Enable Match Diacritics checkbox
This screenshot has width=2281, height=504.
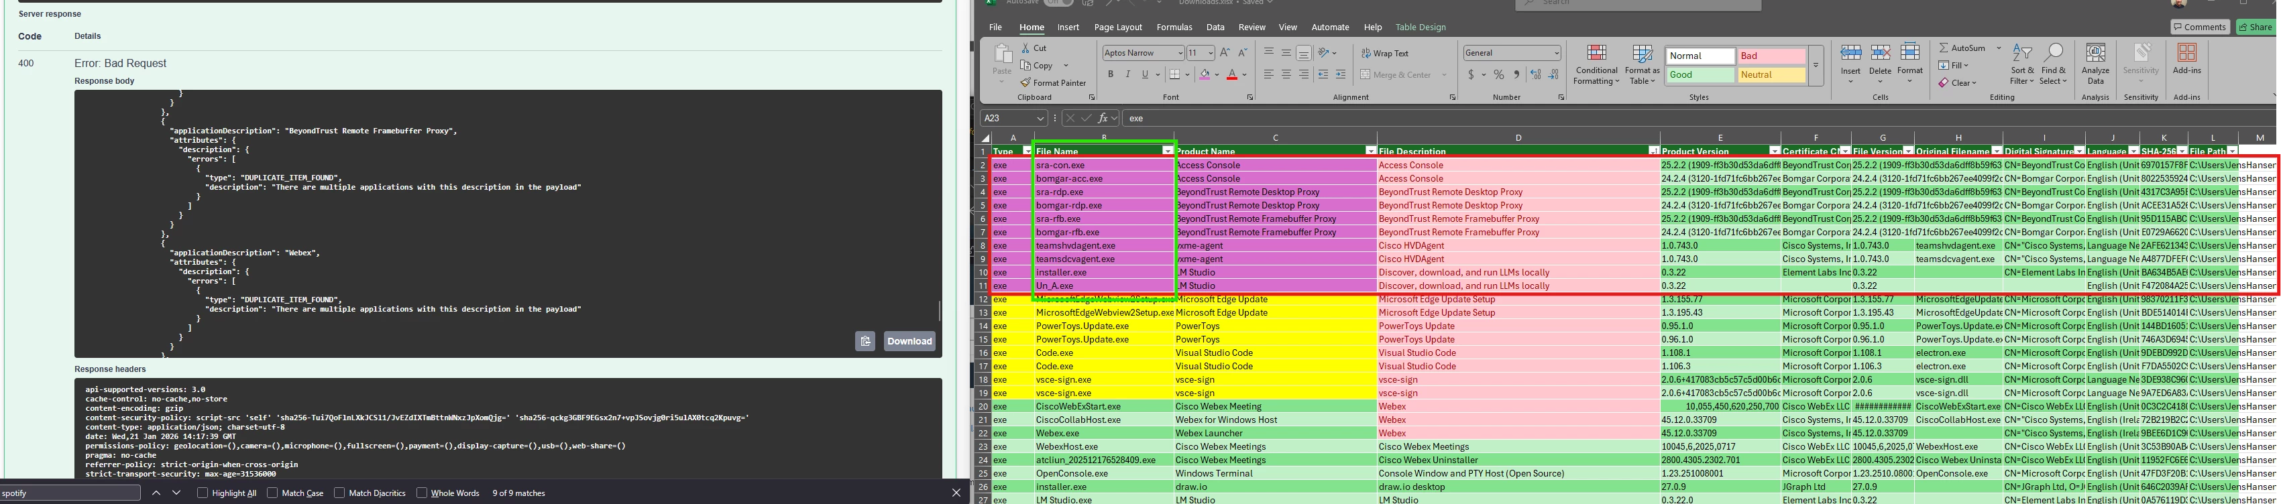click(x=339, y=493)
